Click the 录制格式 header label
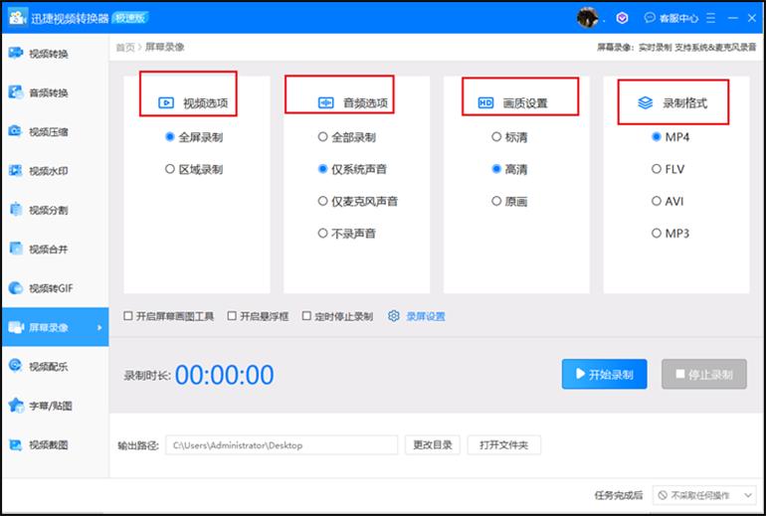 click(x=684, y=103)
